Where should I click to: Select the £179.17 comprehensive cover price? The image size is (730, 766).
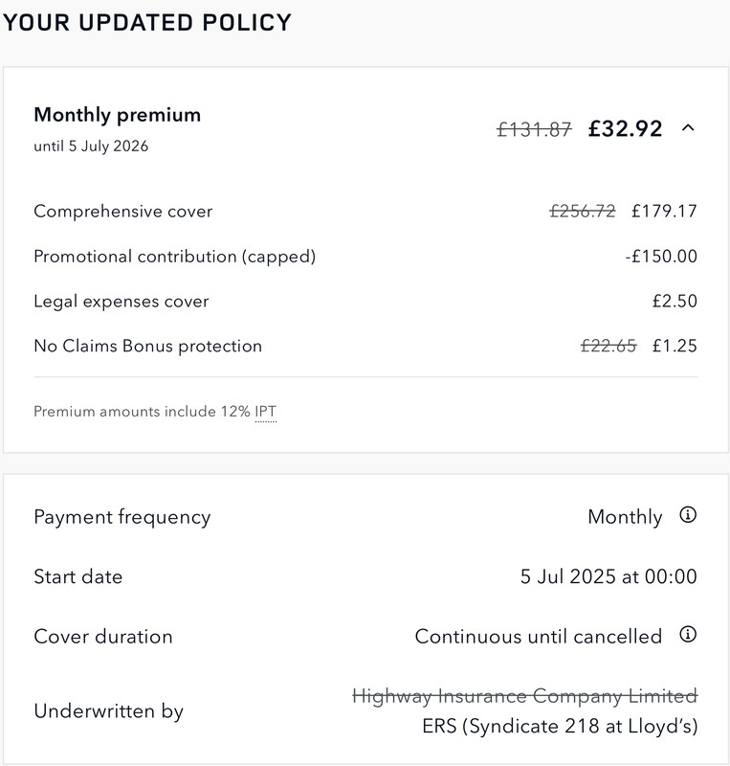coord(664,211)
